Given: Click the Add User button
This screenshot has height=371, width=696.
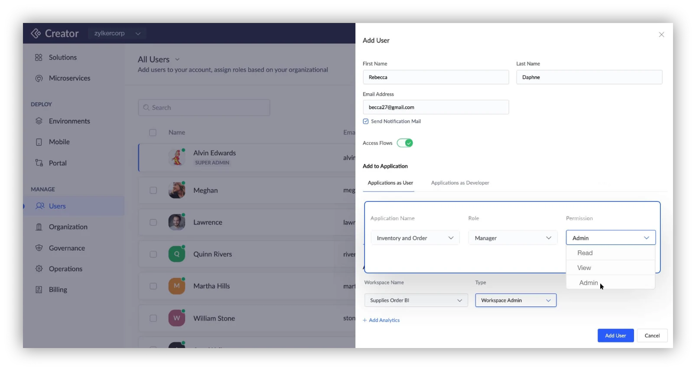Looking at the screenshot, I should (x=615, y=335).
